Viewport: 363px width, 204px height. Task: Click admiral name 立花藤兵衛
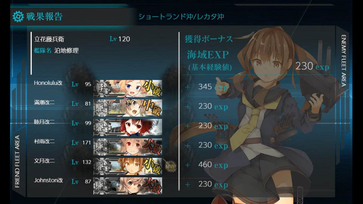point(49,39)
